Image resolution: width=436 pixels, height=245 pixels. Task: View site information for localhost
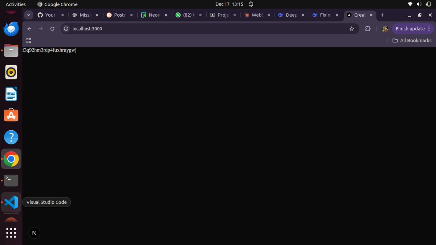tap(66, 29)
